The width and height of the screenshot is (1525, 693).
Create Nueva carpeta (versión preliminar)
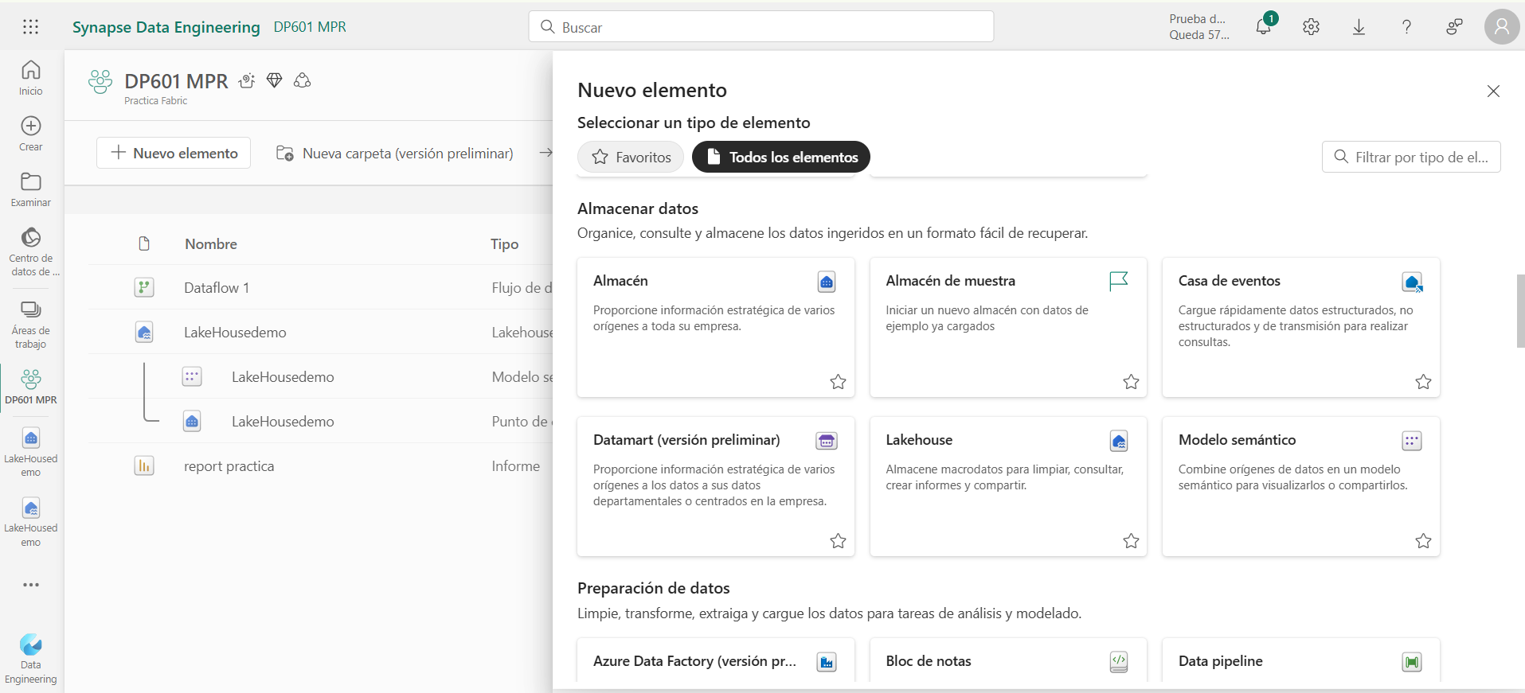(x=394, y=153)
